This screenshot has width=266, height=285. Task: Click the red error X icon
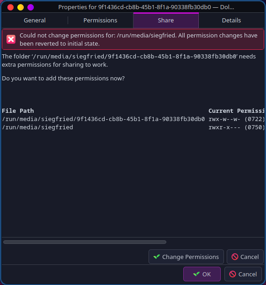(x=11, y=39)
